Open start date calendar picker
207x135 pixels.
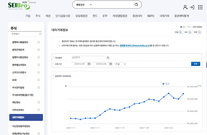pos(89,64)
